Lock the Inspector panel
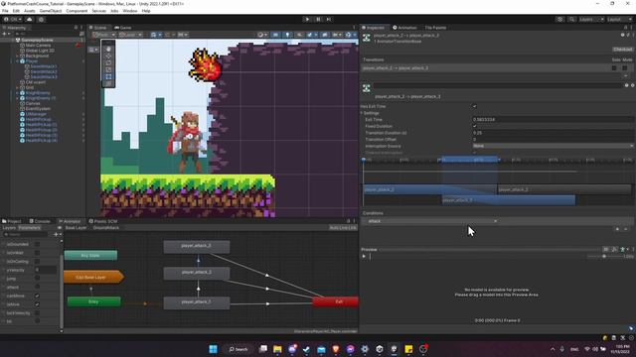The image size is (636, 357). coord(625,28)
